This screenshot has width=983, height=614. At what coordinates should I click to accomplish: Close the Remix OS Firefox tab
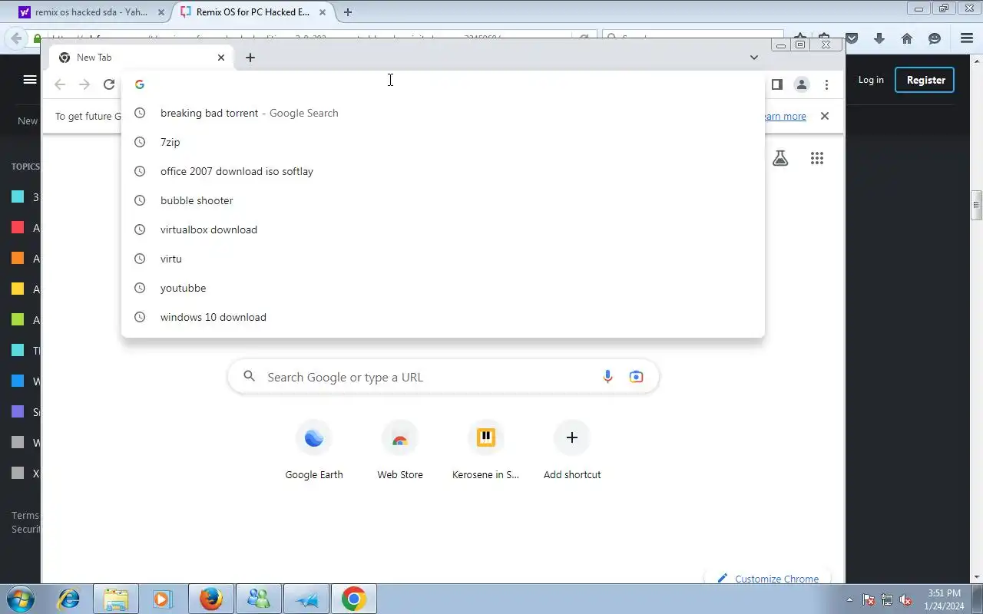click(323, 12)
